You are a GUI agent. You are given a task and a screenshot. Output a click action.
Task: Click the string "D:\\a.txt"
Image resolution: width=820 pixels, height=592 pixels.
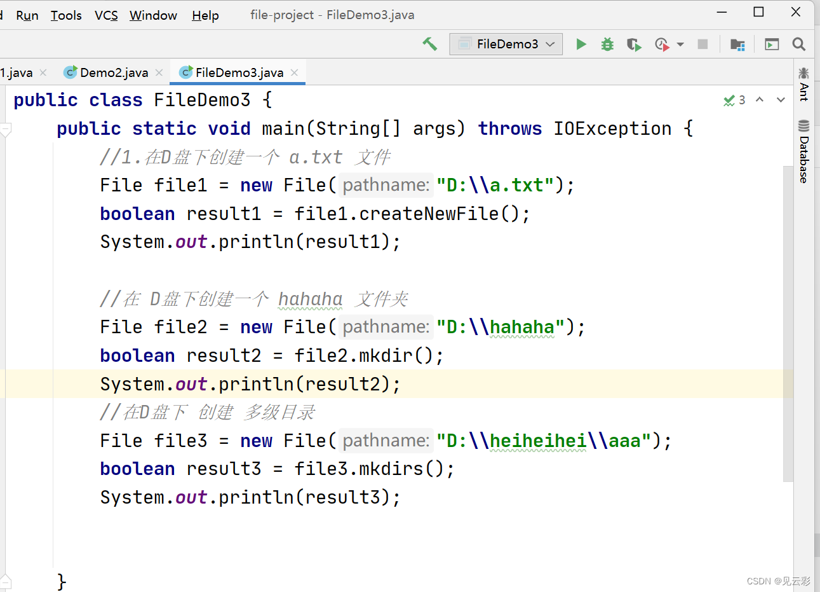495,185
